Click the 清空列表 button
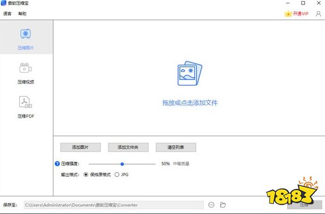This screenshot has height=214, width=325. click(176, 147)
